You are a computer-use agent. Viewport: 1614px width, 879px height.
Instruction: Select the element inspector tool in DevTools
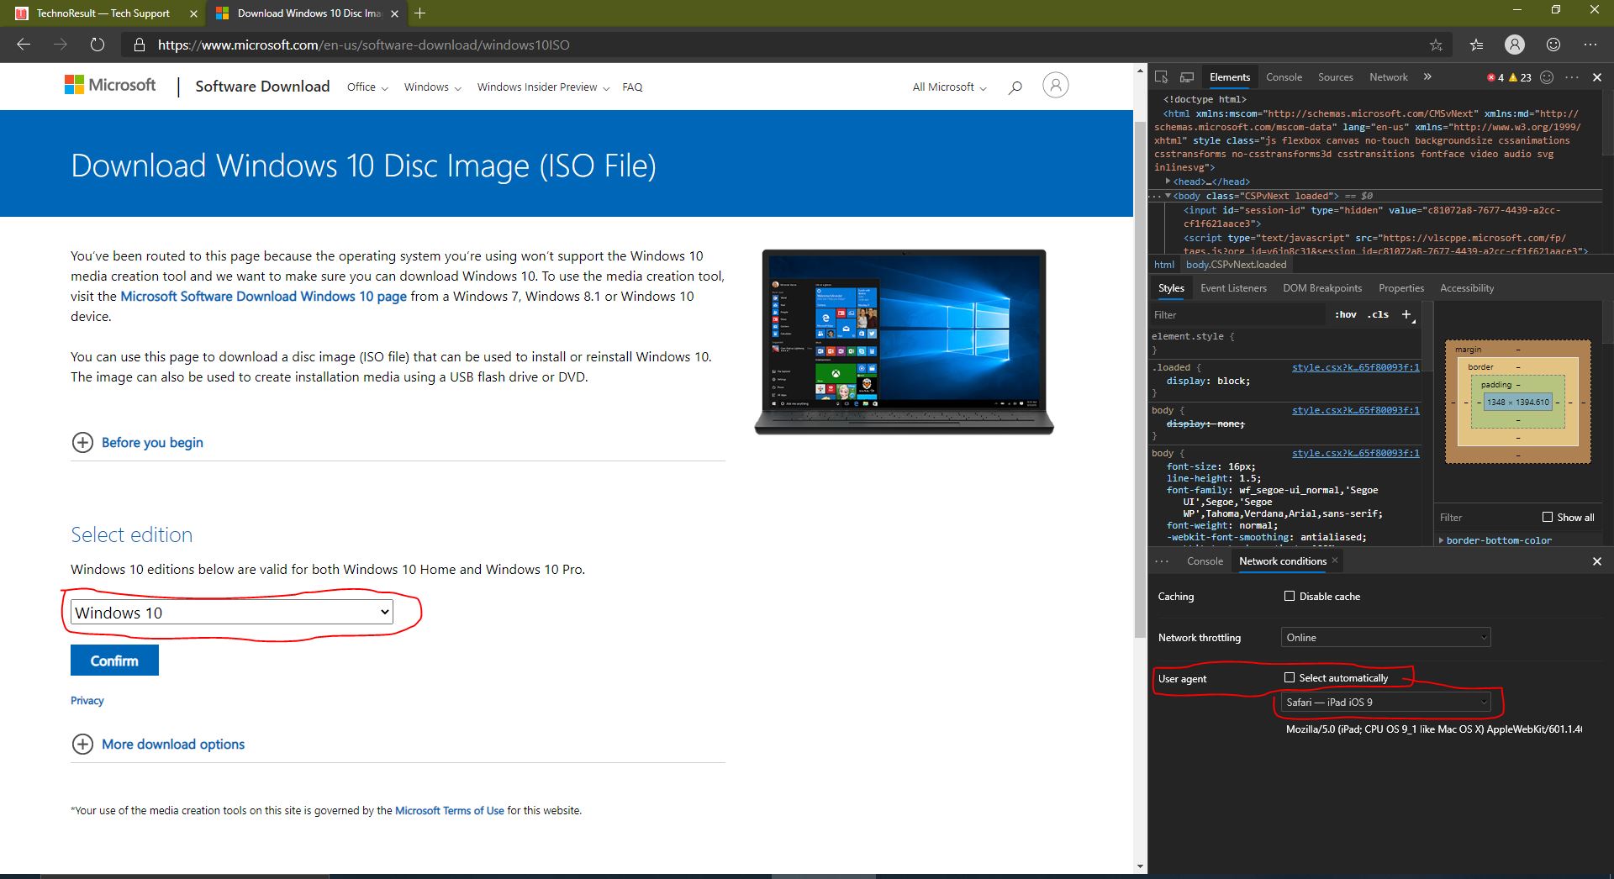click(1162, 76)
